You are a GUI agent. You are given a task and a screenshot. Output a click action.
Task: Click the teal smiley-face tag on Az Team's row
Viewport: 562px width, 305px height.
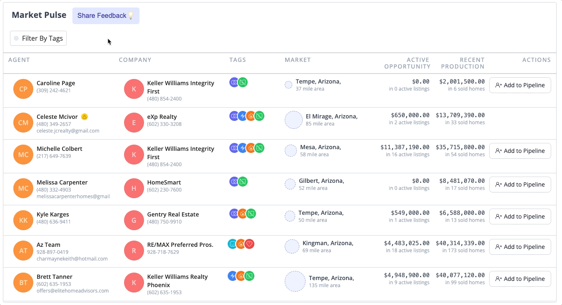pyautogui.click(x=232, y=245)
